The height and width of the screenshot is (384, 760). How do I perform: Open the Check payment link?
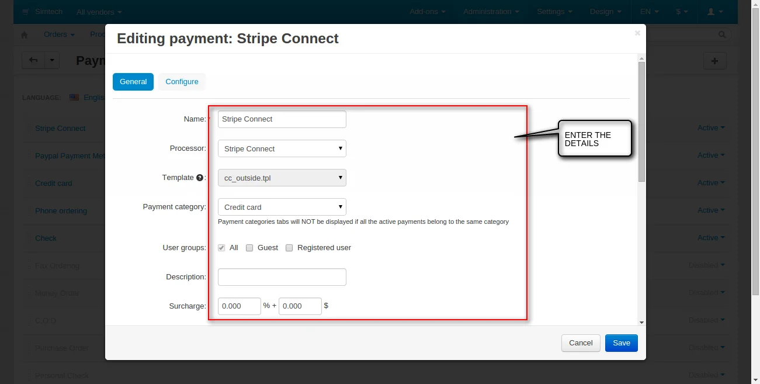tap(46, 238)
